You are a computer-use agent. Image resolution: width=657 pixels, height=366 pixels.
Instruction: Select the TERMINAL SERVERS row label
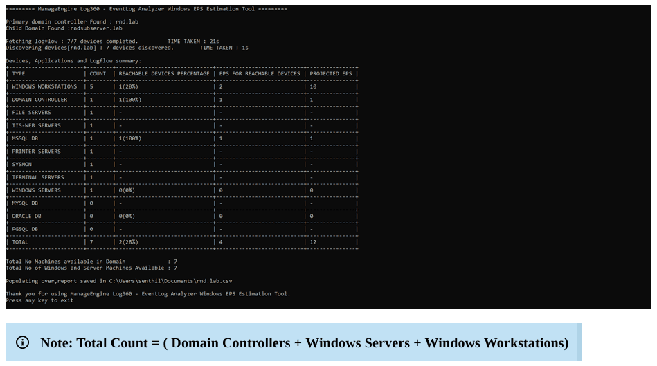38,178
